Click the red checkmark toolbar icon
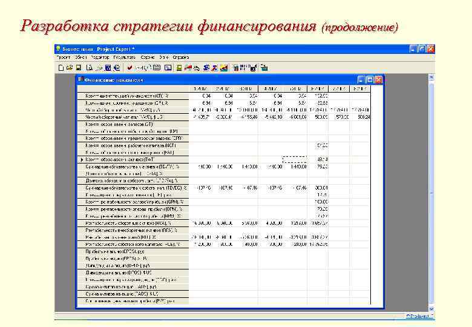Viewport: 472px width, 327px height. tap(129, 68)
